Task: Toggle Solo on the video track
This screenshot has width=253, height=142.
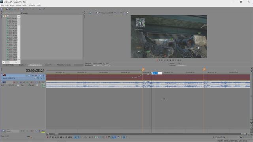Action: click(44, 75)
